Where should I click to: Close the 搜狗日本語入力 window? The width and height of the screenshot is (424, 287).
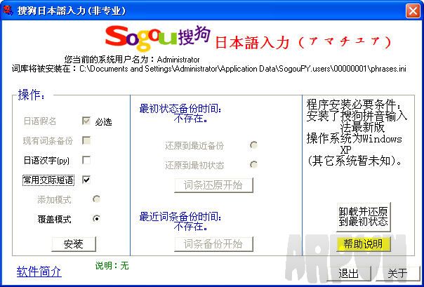[413, 11]
